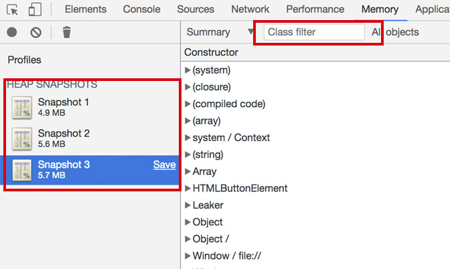The height and width of the screenshot is (269, 450).
Task: Expand the (closure) constructor row
Action: click(188, 87)
